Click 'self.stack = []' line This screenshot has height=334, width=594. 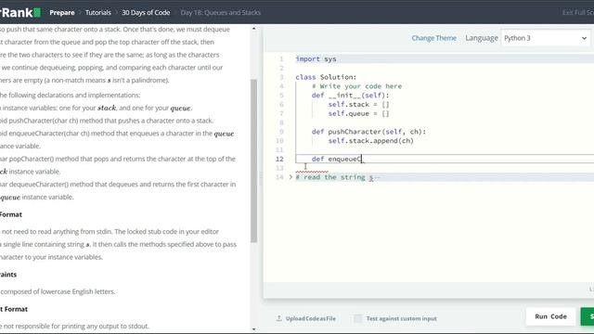(x=358, y=104)
